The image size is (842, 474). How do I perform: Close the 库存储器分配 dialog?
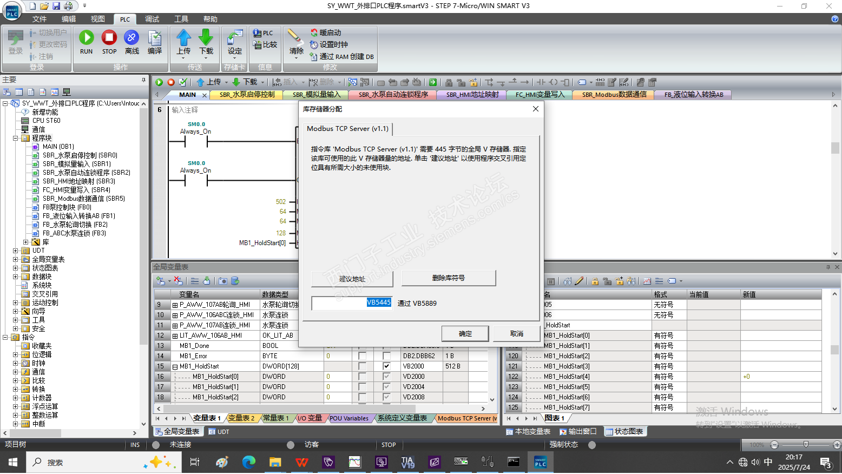pyautogui.click(x=535, y=109)
